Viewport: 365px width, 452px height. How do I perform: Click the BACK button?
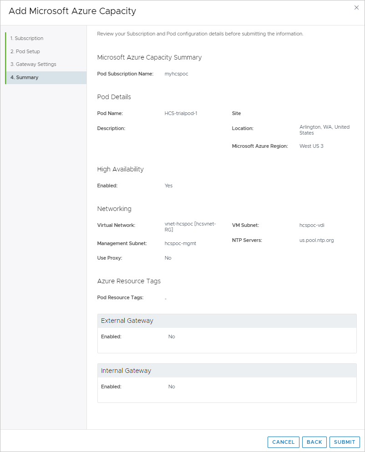[314, 442]
